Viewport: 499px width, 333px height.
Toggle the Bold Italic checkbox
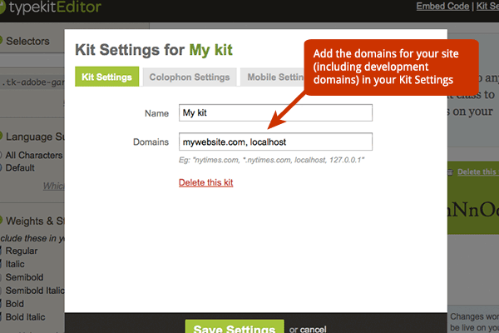click(x=2, y=317)
